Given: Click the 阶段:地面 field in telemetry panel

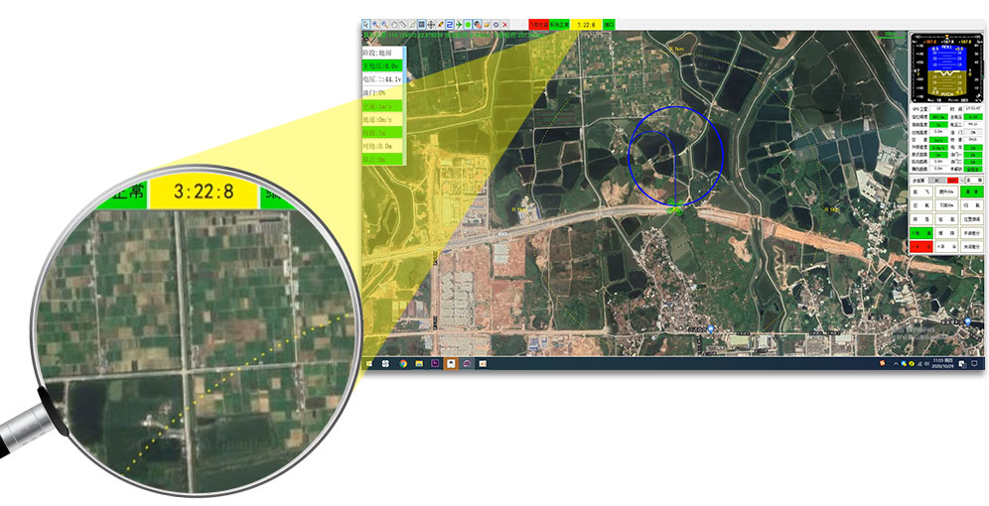Looking at the screenshot, I should pyautogui.click(x=382, y=52).
